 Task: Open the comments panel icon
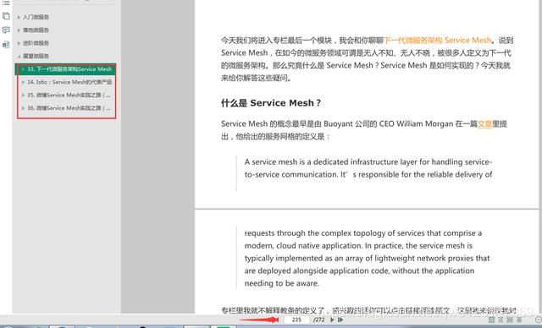click(x=6, y=30)
